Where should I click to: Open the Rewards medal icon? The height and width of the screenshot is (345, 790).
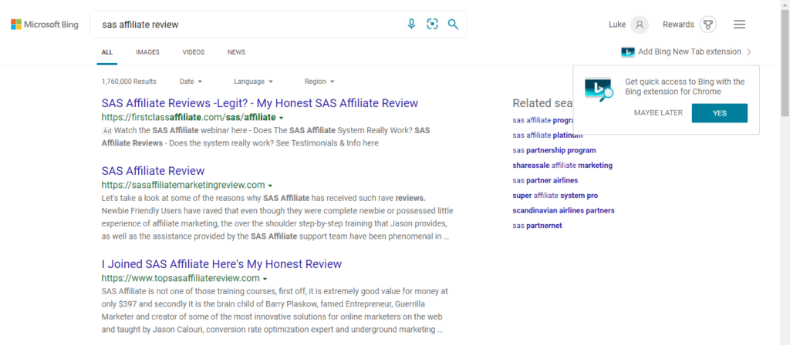(x=708, y=24)
